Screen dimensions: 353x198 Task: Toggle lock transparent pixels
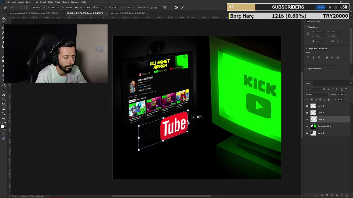tap(312, 100)
